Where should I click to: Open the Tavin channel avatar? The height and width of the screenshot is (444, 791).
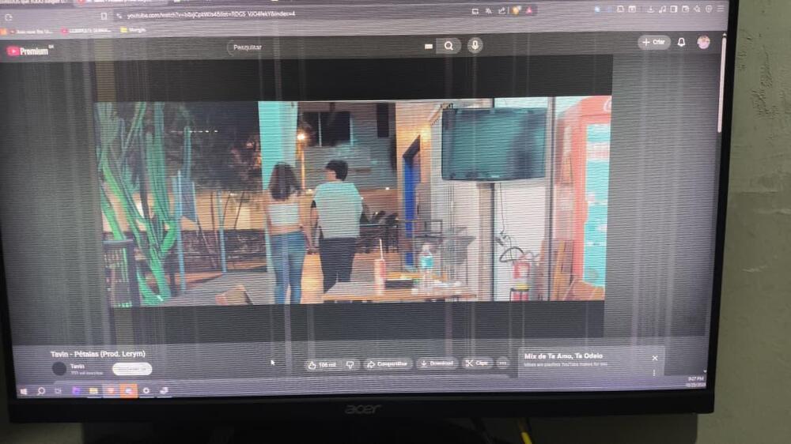tap(59, 369)
